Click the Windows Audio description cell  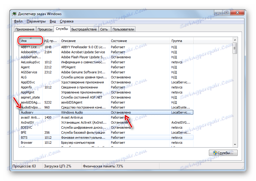click(x=72, y=112)
